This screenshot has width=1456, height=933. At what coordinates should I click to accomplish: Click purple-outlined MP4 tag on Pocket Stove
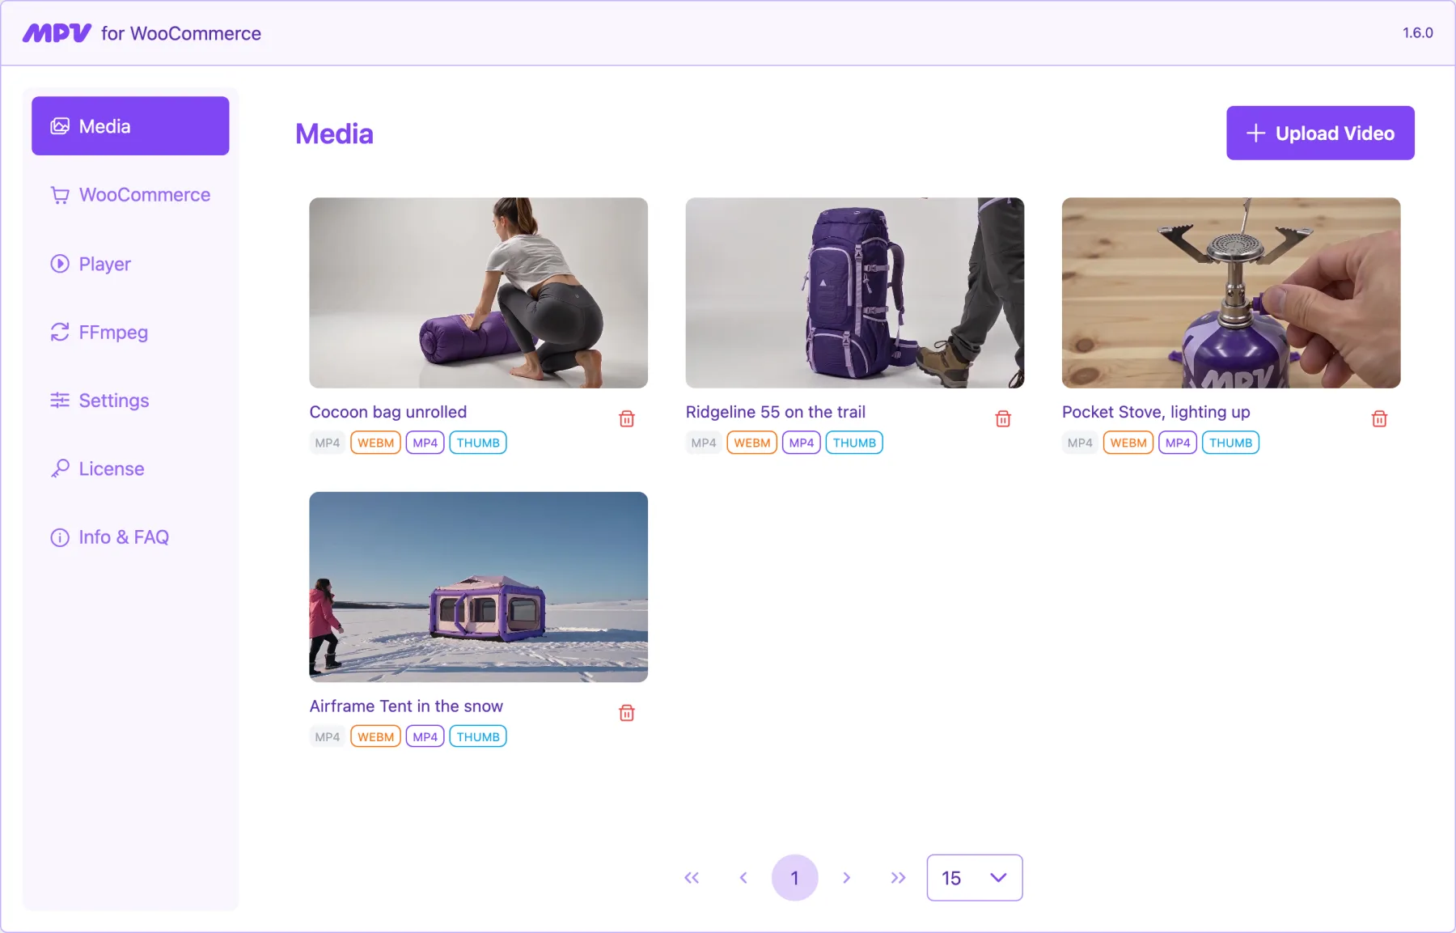(x=1178, y=443)
